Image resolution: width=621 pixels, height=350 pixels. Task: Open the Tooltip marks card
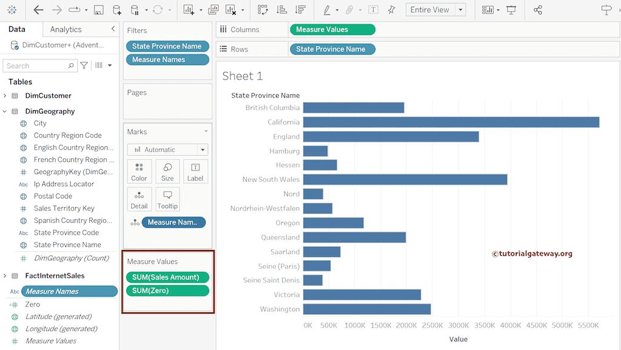(167, 199)
